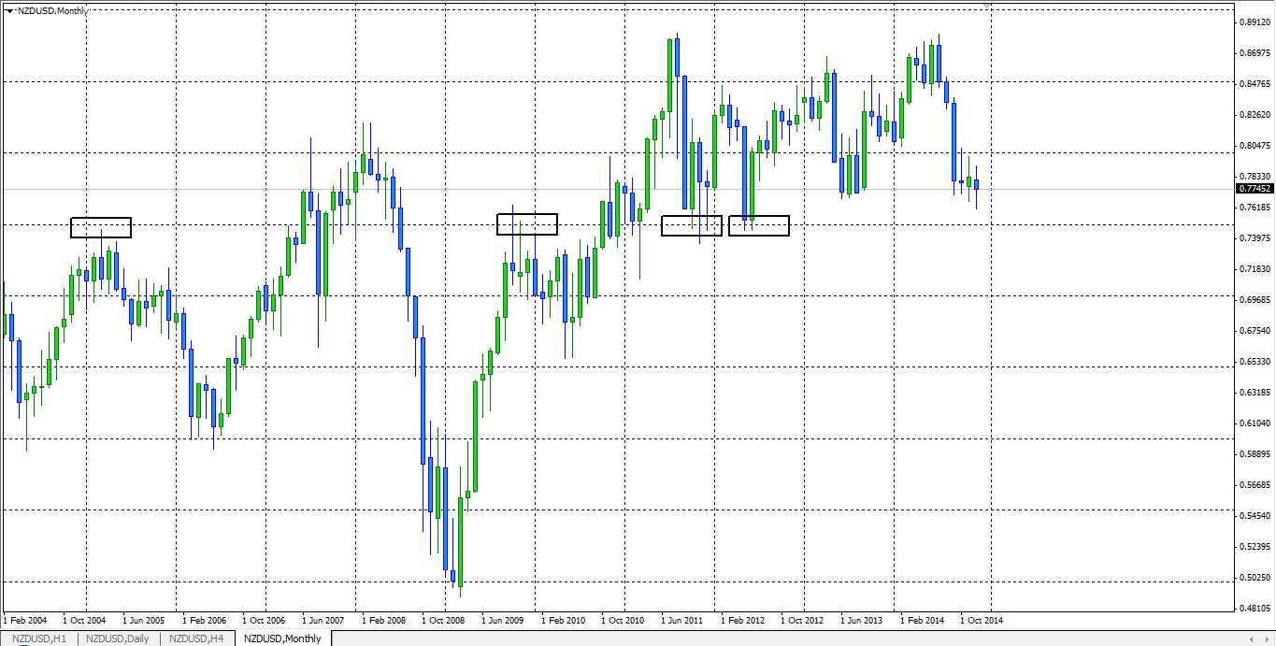The height and width of the screenshot is (646, 1276).
Task: Click the 0.65330 price axis value
Action: (1256, 361)
